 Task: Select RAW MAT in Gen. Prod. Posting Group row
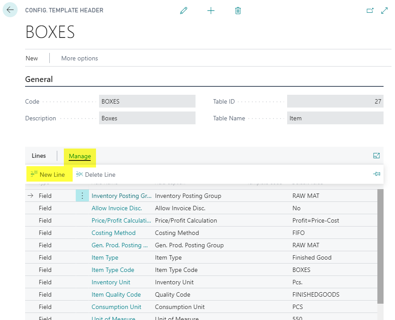pos(306,246)
